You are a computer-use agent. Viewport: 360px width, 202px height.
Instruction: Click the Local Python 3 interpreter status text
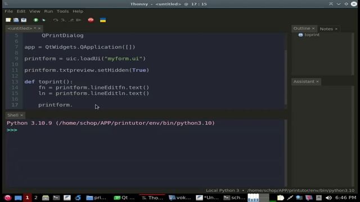222,190
